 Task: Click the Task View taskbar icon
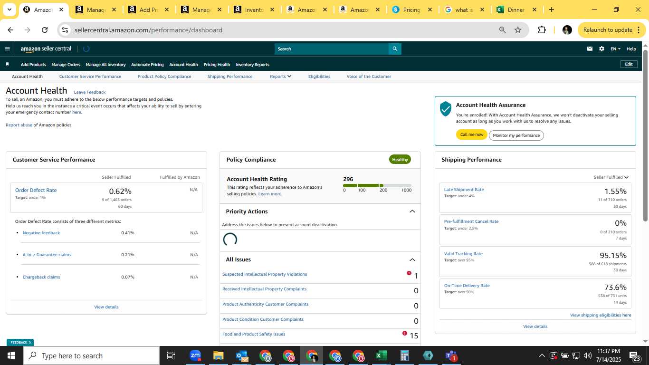pyautogui.click(x=171, y=355)
